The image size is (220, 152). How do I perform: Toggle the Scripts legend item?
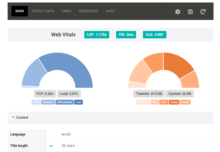[174, 102]
